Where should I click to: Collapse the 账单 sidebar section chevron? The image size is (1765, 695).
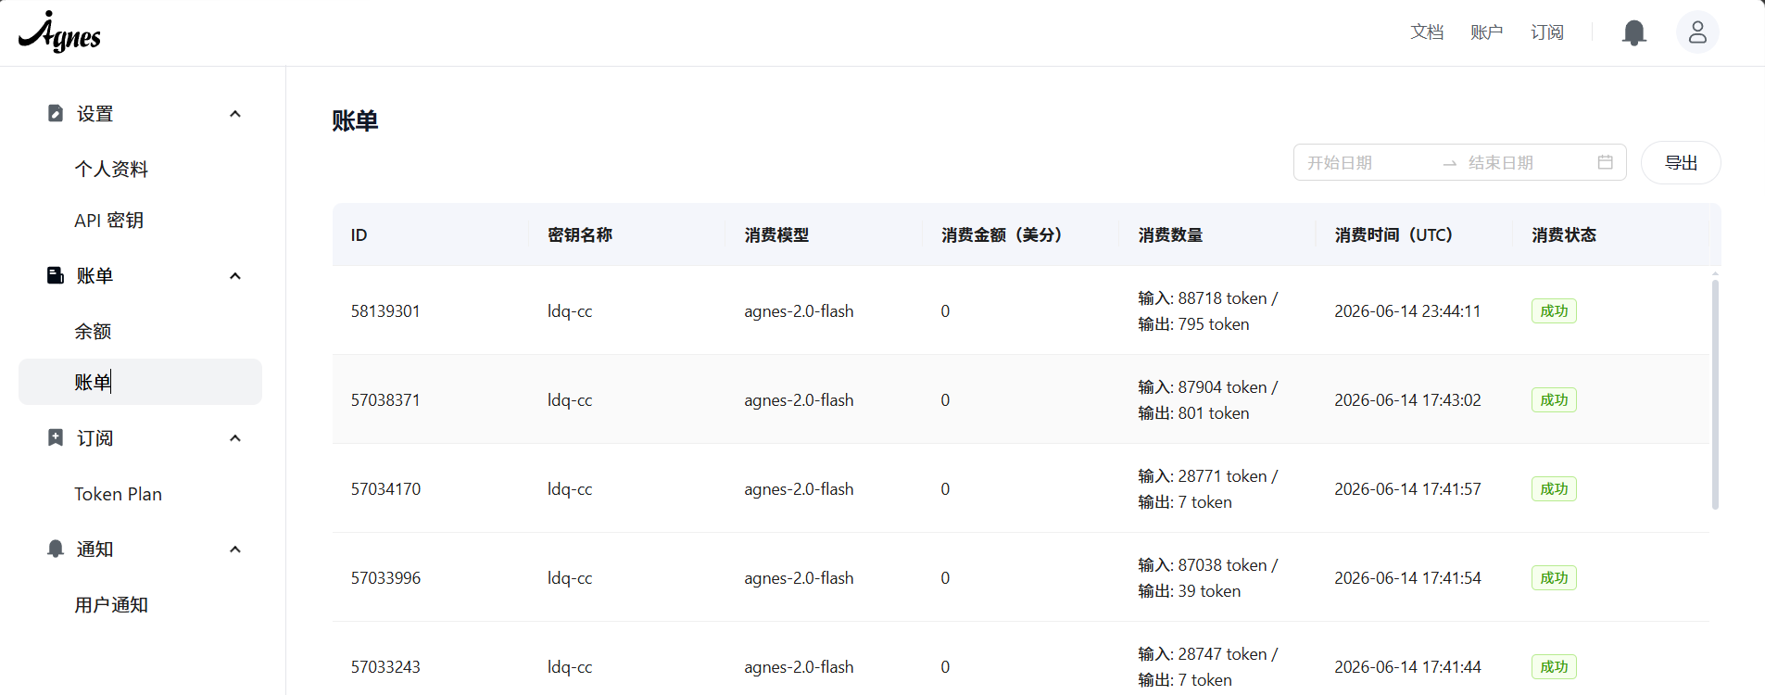pyautogui.click(x=235, y=276)
